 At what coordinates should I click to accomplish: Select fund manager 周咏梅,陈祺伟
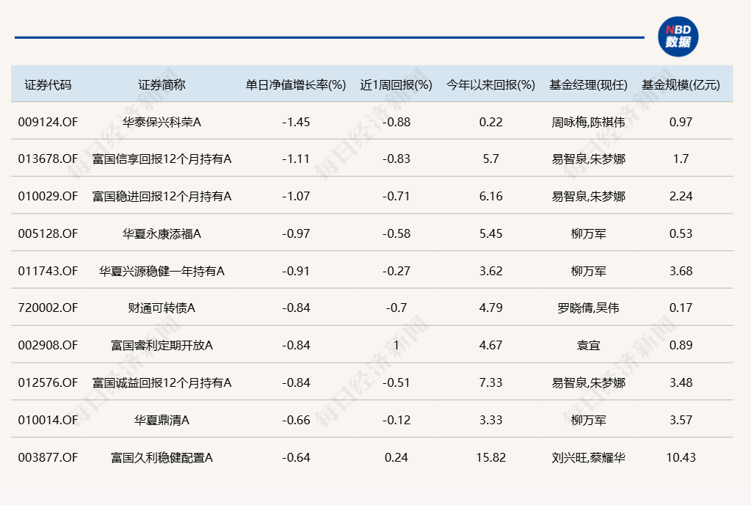pos(588,122)
